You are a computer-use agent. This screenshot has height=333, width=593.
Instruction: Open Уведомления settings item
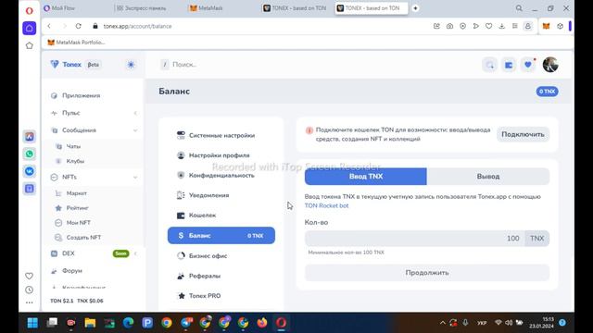click(x=221, y=195)
